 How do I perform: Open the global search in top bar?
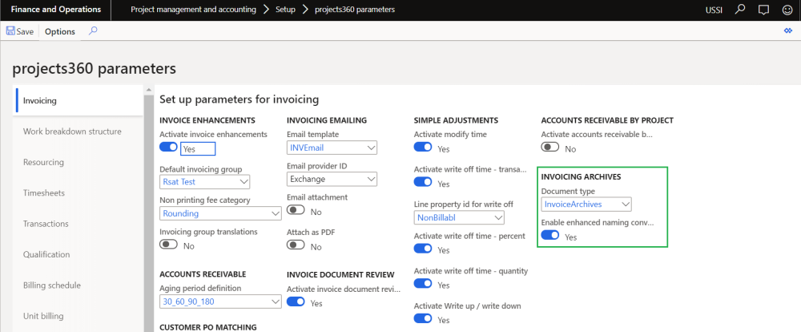[x=740, y=10]
